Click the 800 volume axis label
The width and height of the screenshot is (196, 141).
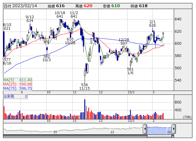click(x=178, y=102)
